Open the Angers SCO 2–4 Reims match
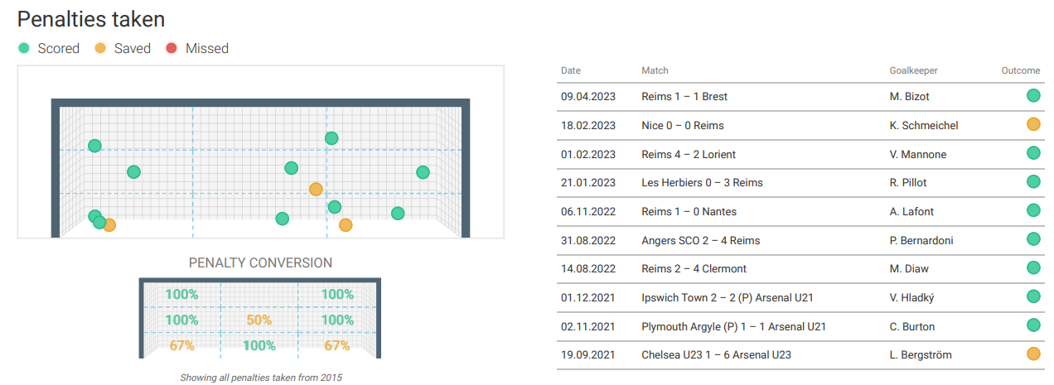 [x=700, y=240]
